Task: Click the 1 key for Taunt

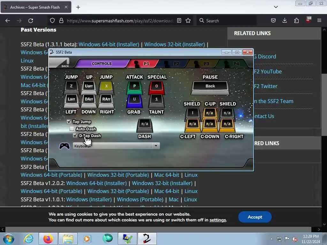Action: 156,101
